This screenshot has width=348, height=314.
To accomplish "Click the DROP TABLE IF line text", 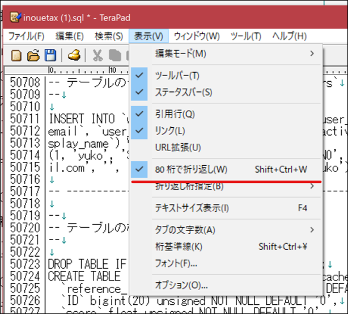I will click(87, 264).
